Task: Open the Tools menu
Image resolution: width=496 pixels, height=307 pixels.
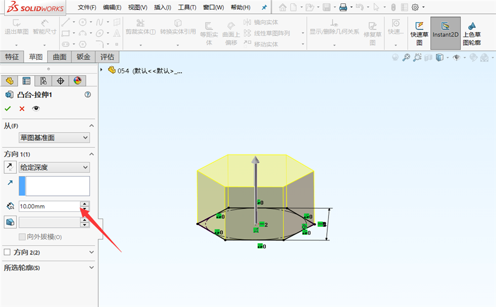Action: click(187, 7)
